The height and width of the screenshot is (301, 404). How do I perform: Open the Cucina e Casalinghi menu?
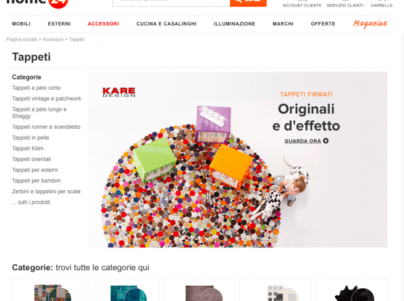point(166,23)
